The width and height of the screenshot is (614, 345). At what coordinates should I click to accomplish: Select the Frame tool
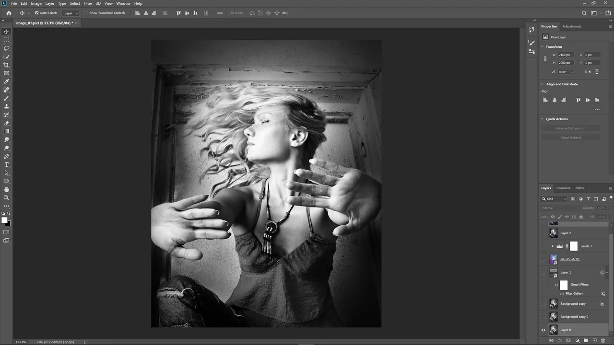(6, 73)
